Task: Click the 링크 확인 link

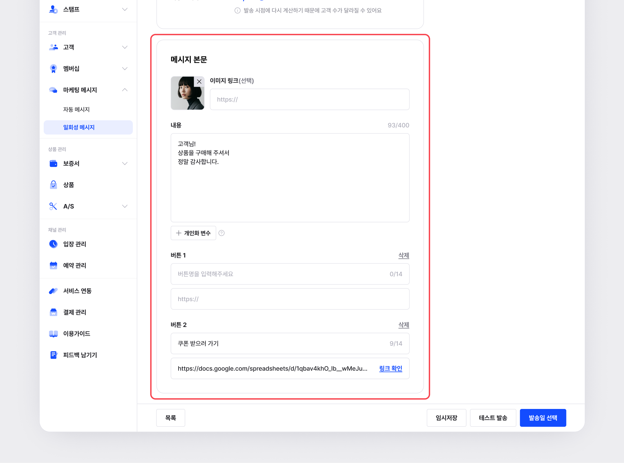Action: tap(390, 369)
